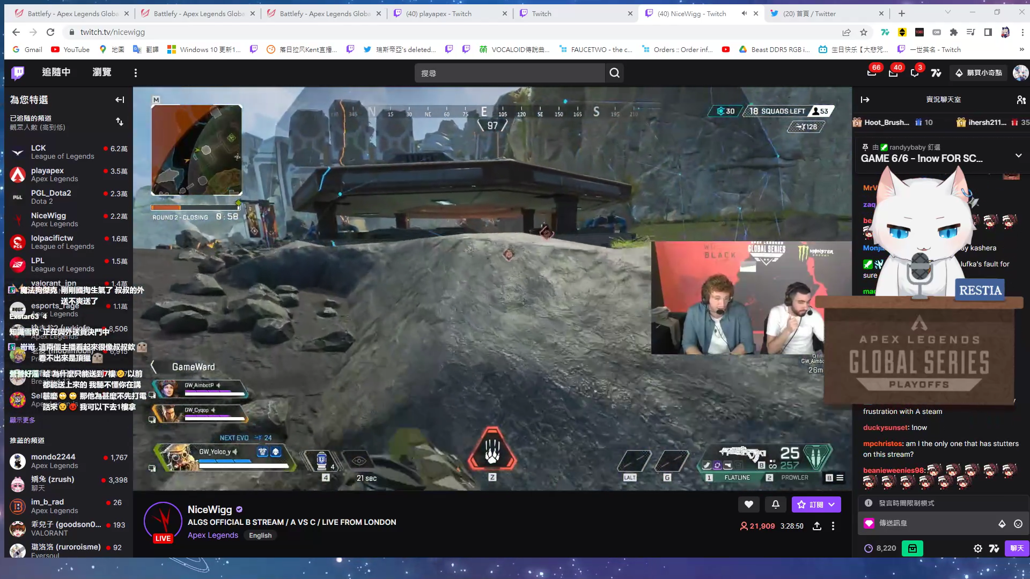Click Apex Legends category link
1030x579 pixels.
pyautogui.click(x=213, y=536)
